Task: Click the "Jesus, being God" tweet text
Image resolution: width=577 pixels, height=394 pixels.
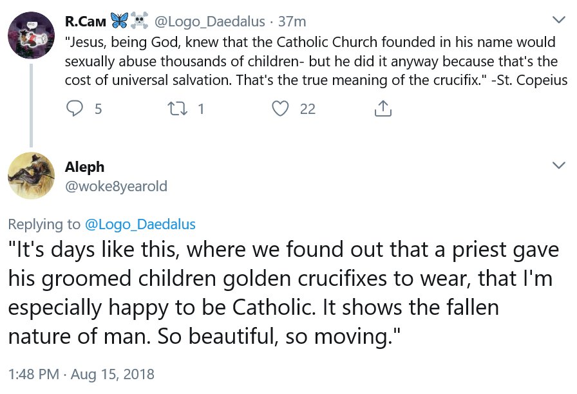Action: [310, 61]
